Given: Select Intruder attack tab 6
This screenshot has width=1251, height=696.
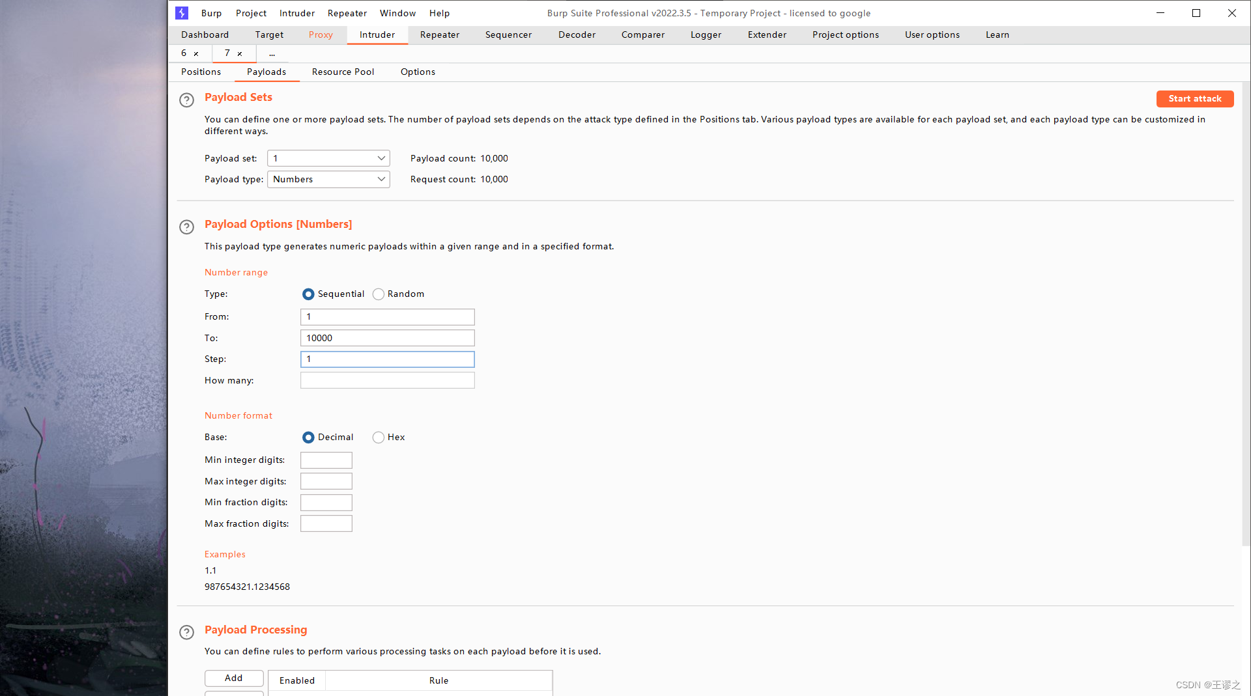Looking at the screenshot, I should tap(184, 53).
